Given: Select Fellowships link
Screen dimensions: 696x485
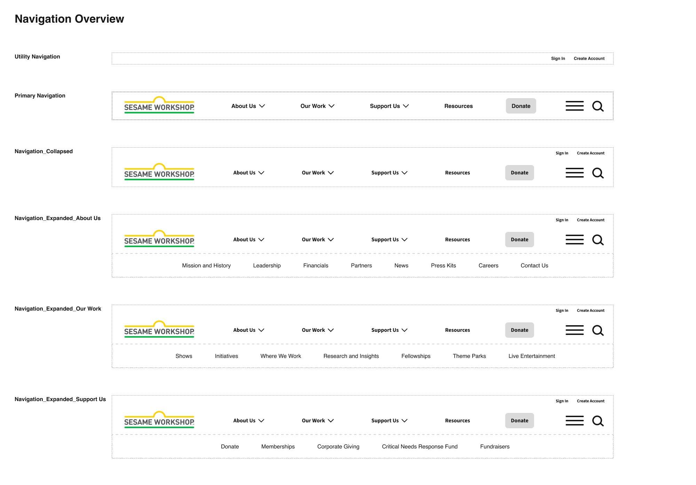Looking at the screenshot, I should 416,356.
